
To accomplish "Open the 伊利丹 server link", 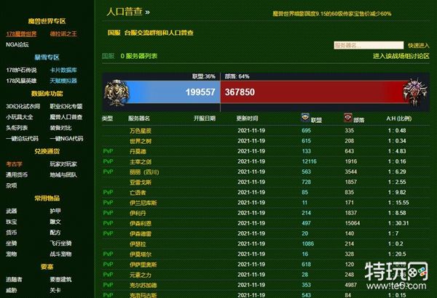I will (138, 213).
